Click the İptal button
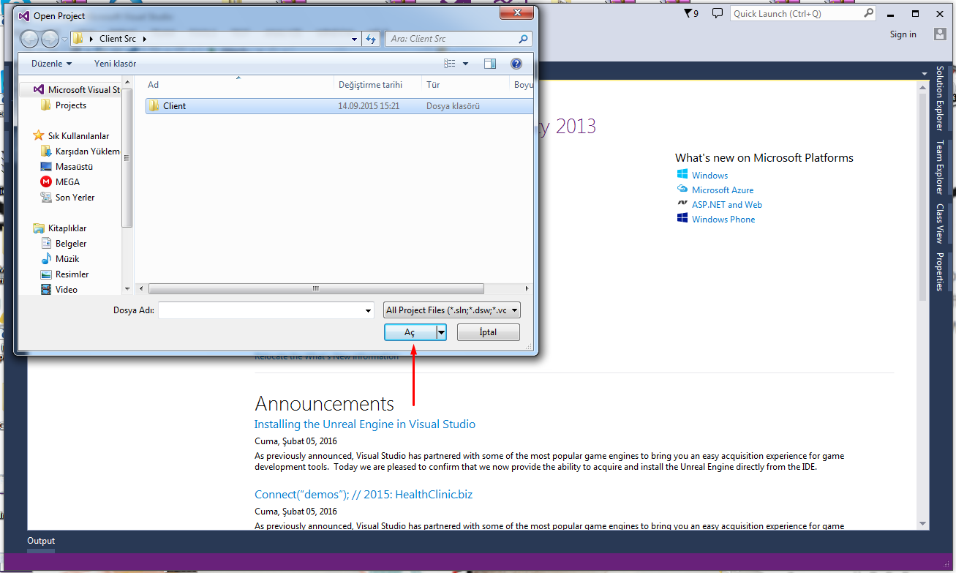This screenshot has height=573, width=956. click(x=489, y=332)
